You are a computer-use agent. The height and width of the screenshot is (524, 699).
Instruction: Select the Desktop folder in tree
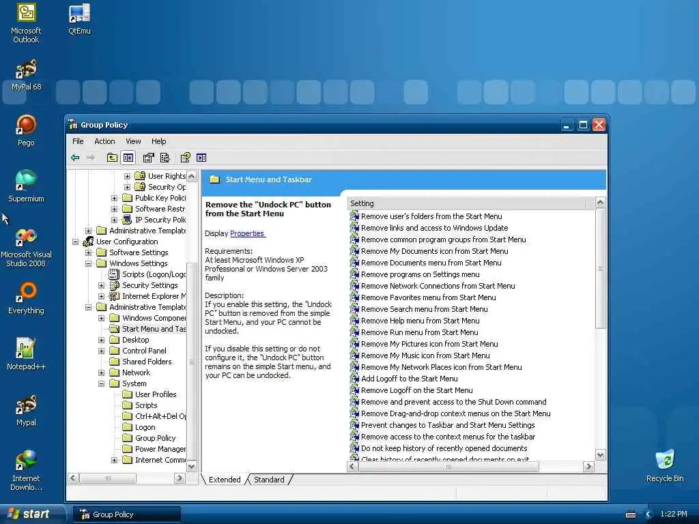(136, 340)
